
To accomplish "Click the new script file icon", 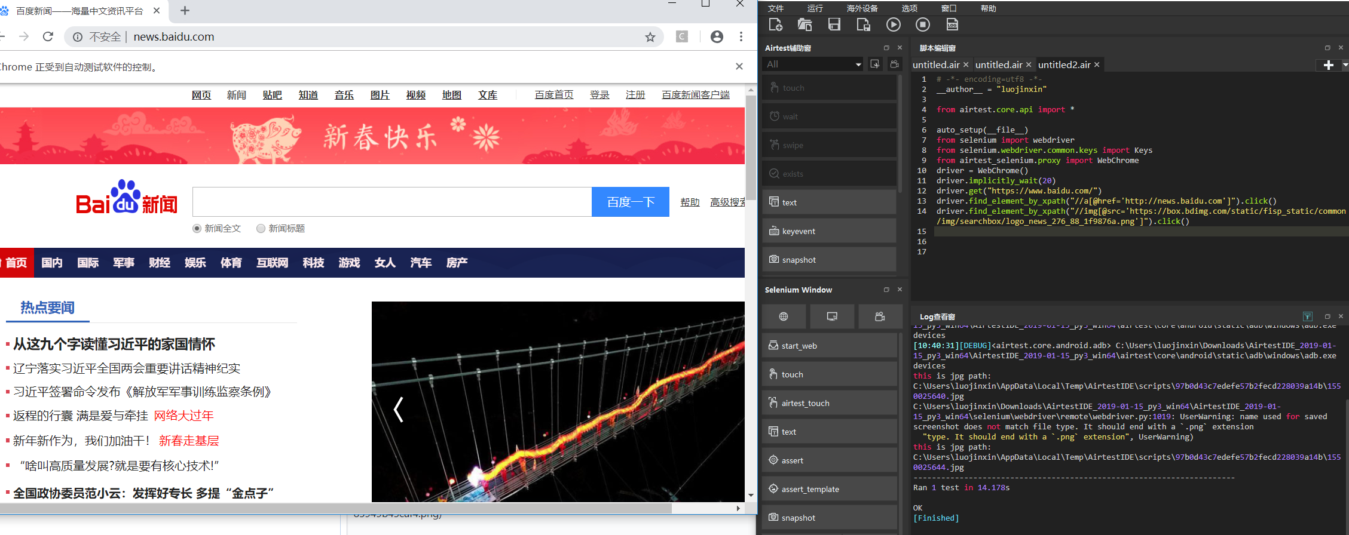I will 776,24.
